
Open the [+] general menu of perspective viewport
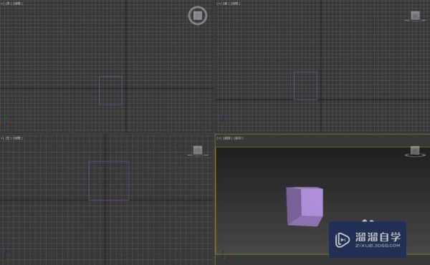point(219,138)
